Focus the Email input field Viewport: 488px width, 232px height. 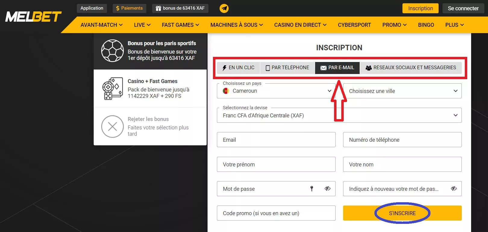point(276,140)
